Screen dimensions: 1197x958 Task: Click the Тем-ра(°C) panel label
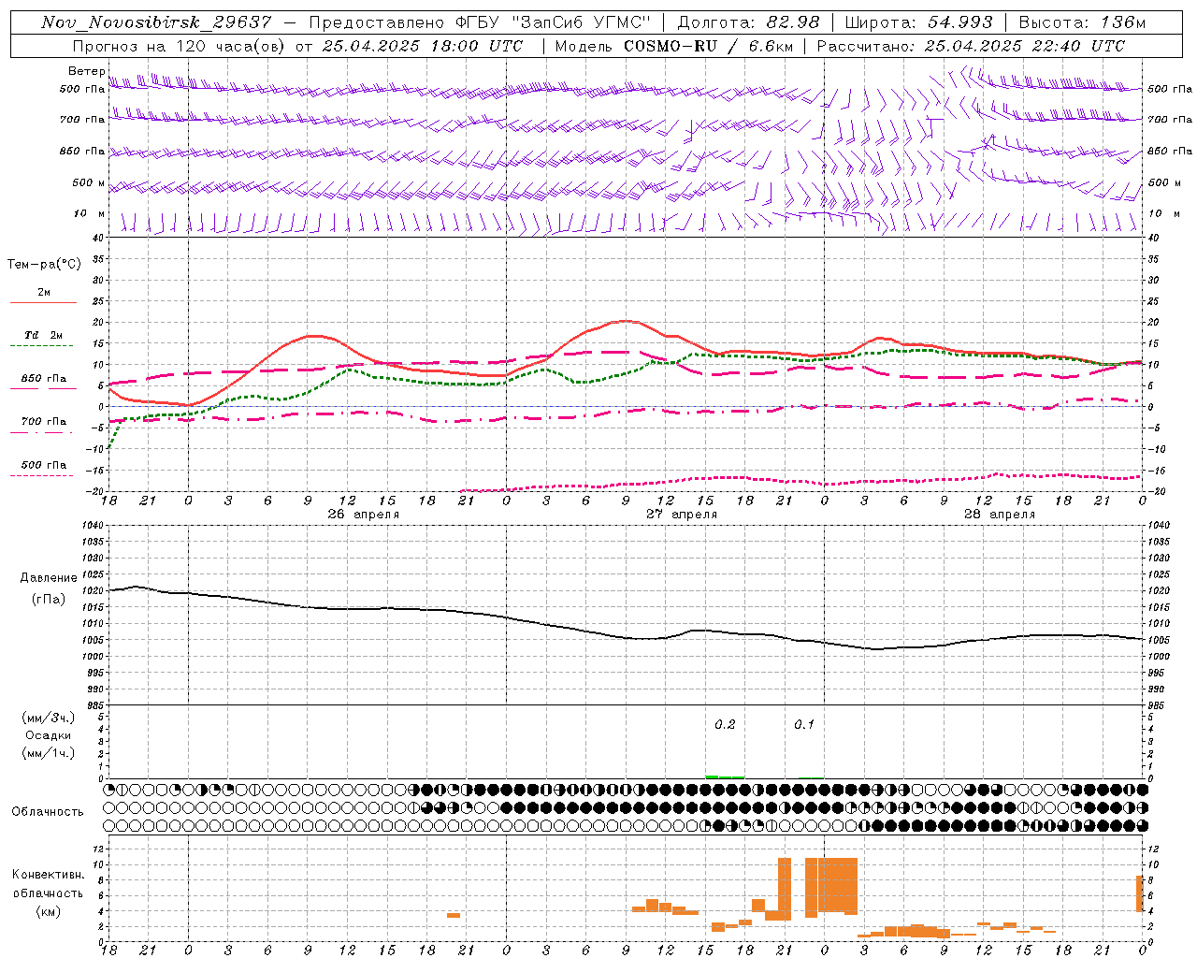tap(44, 265)
